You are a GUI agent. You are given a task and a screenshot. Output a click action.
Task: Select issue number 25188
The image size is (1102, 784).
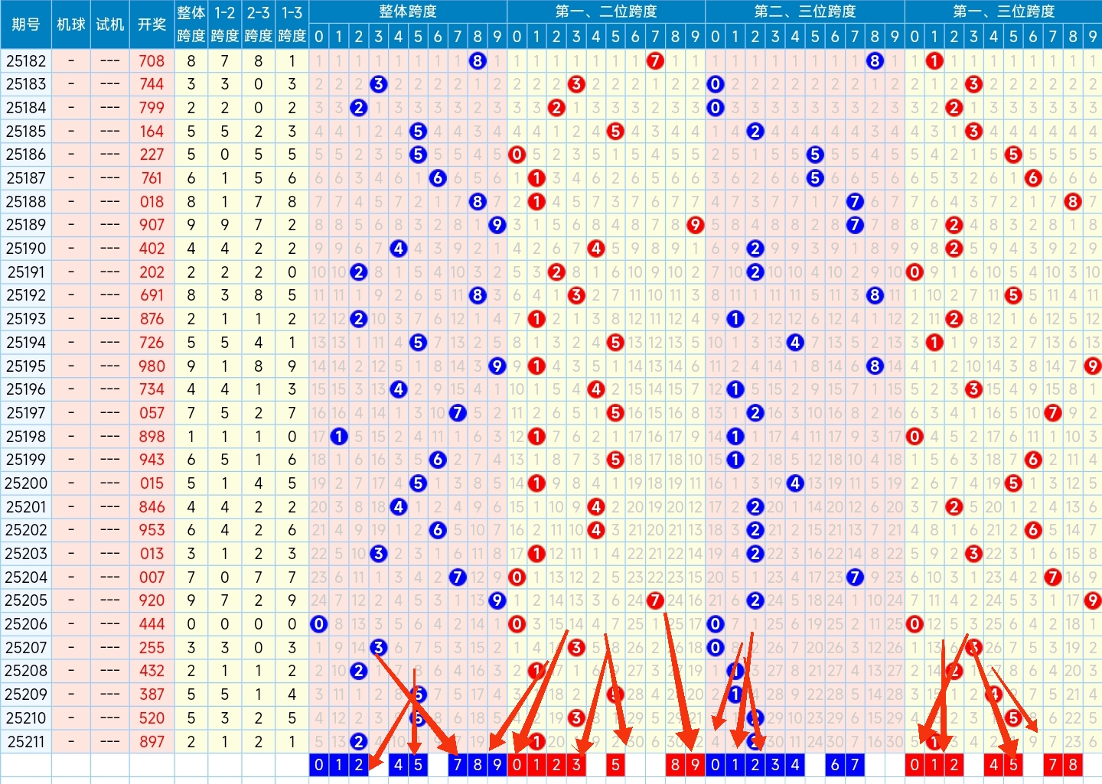click(26, 202)
